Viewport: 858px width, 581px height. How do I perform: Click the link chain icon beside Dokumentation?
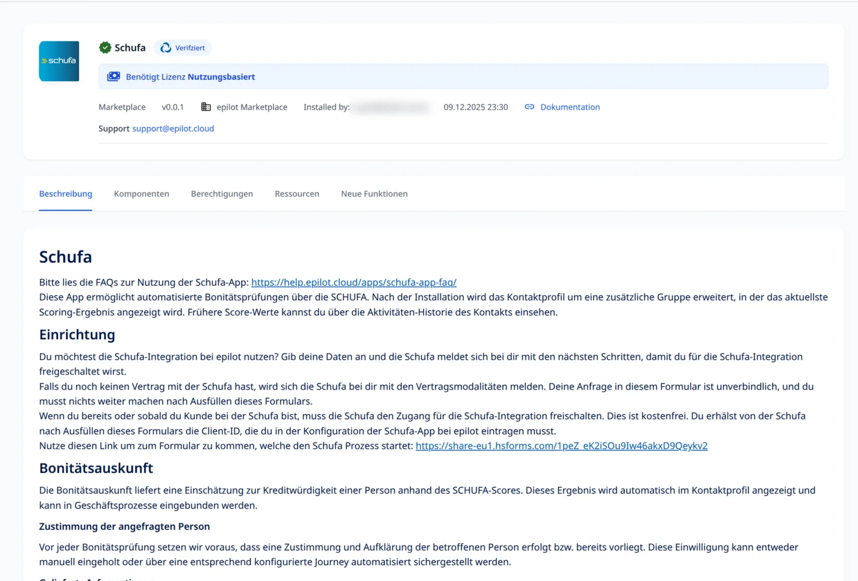point(529,107)
